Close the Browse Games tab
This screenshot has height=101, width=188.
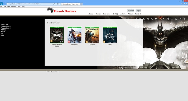point(79,4)
